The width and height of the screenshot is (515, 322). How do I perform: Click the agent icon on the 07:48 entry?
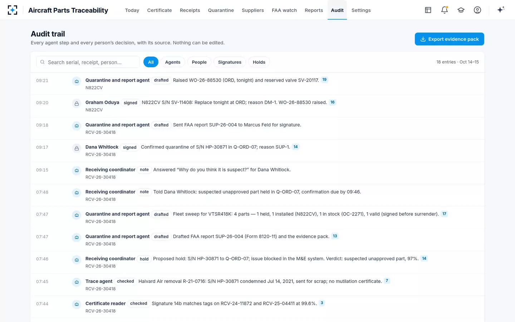[77, 193]
